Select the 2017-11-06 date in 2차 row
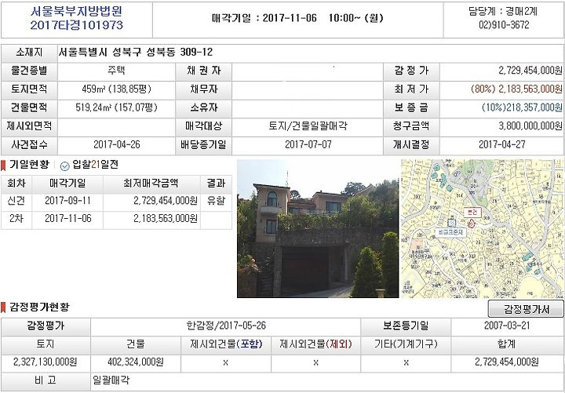Screen dimensions: 565x393 67,219
